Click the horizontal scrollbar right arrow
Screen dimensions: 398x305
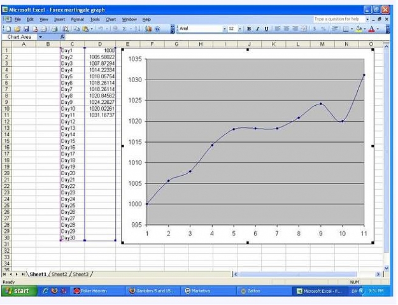(x=378, y=274)
